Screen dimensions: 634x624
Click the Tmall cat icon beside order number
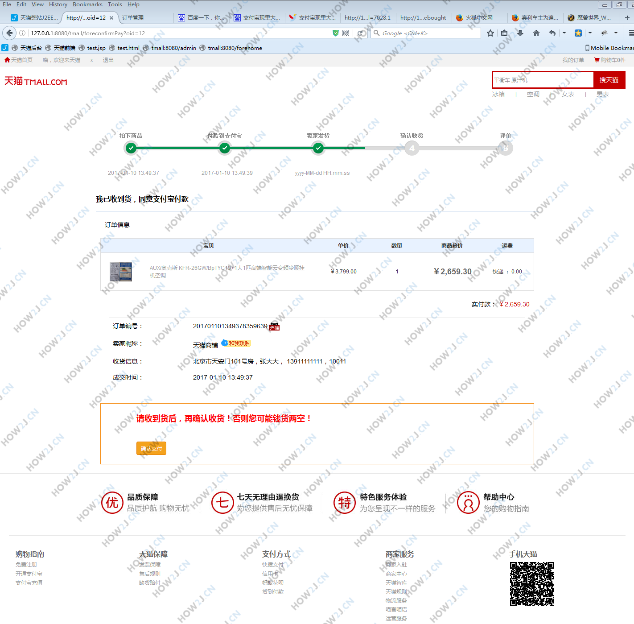click(275, 326)
